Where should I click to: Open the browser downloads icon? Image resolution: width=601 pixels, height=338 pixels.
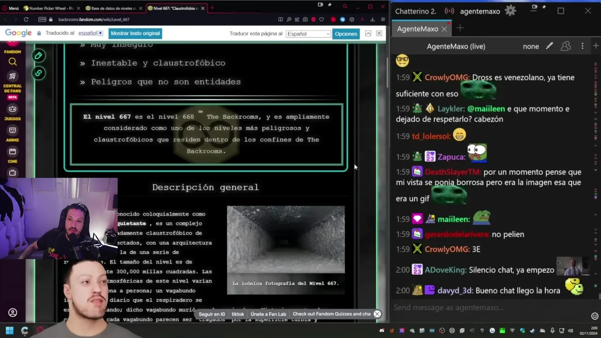click(372, 19)
